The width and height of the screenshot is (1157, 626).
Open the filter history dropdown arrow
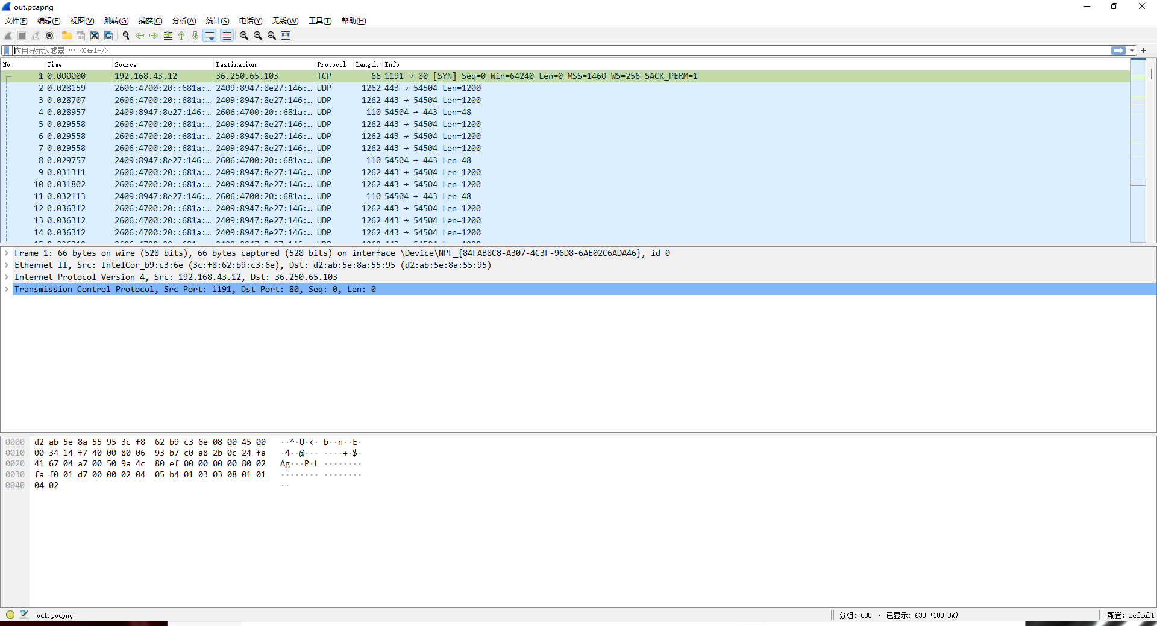pos(1132,51)
